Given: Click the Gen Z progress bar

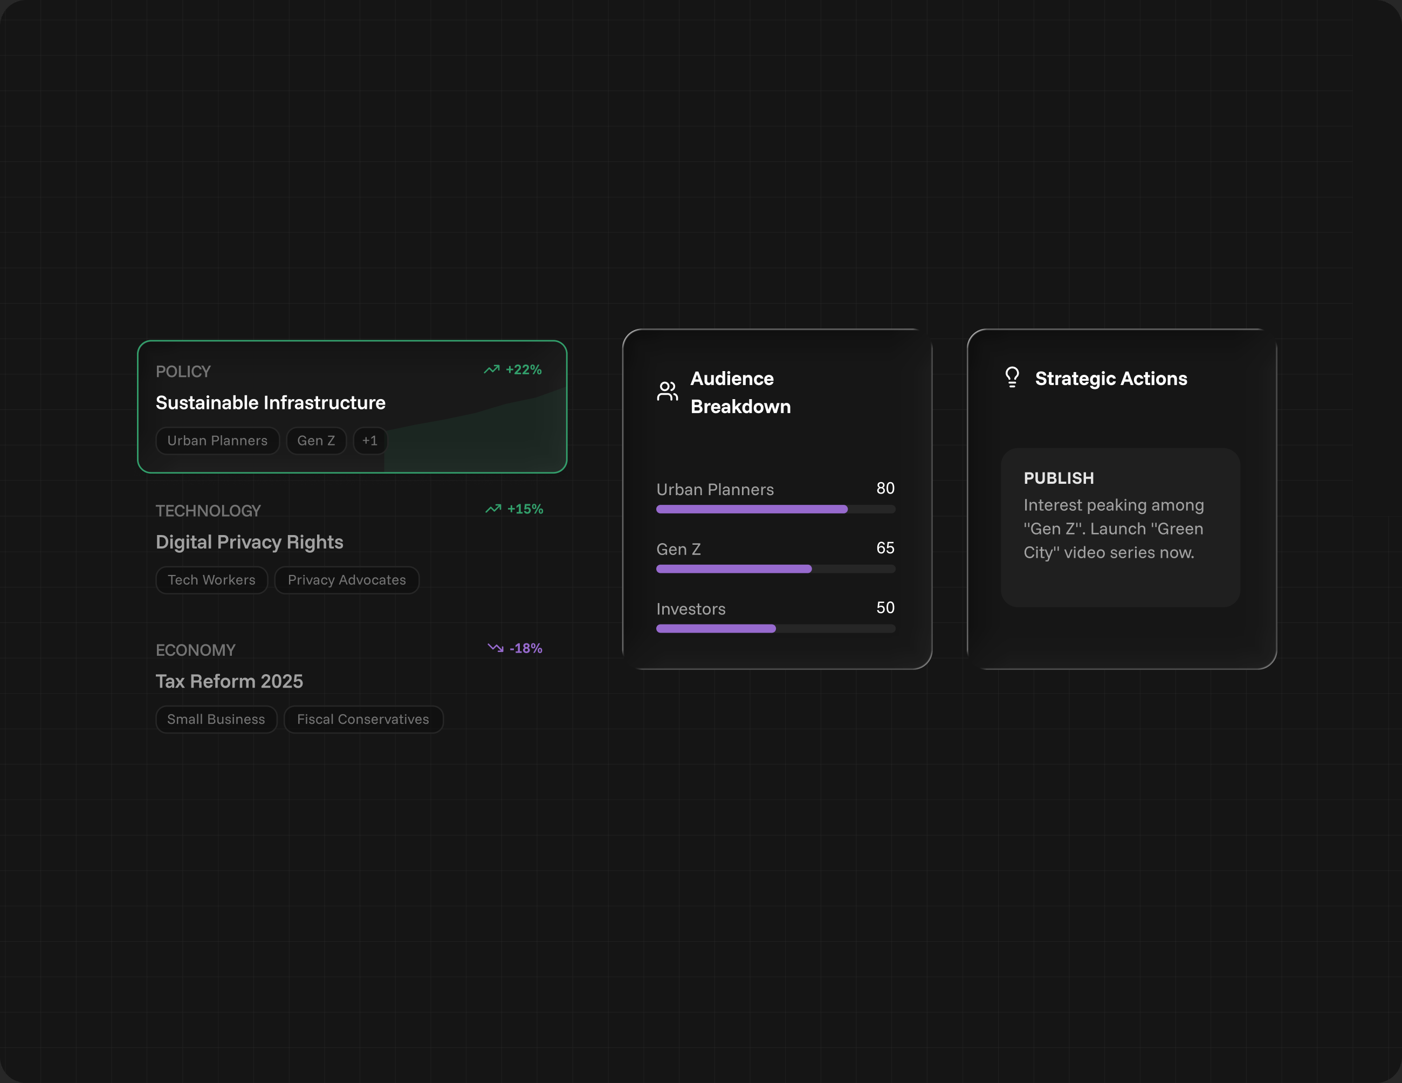Looking at the screenshot, I should point(775,569).
